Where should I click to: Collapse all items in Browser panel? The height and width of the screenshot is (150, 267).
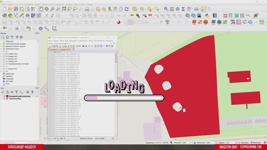point(17,37)
